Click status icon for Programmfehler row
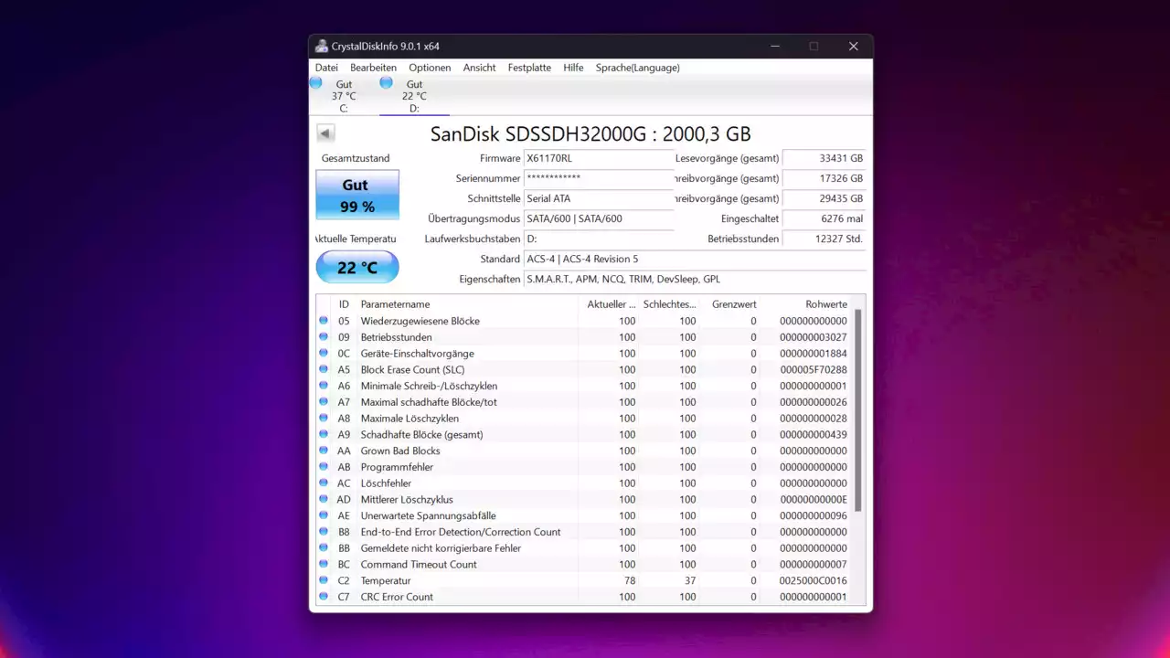Viewport: 1170px width, 658px height. 324,467
